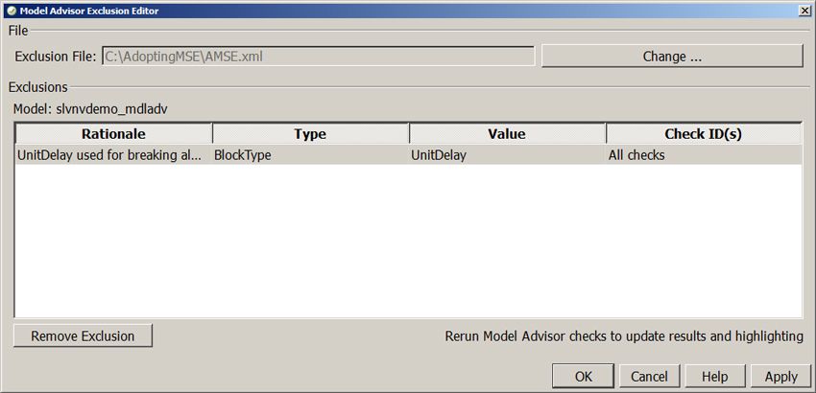Select the UnitDelay rationale cell
Viewport: 816px width, 393px height.
click(x=110, y=155)
